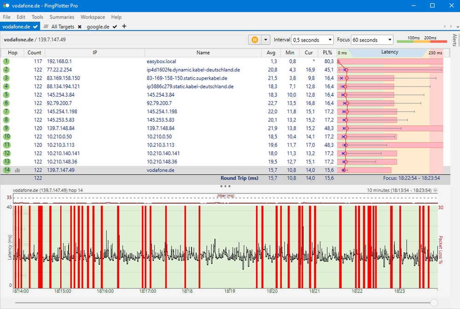Click the checkmark on the vodafone.de tab
This screenshot has height=309, width=460.
tap(35, 27)
